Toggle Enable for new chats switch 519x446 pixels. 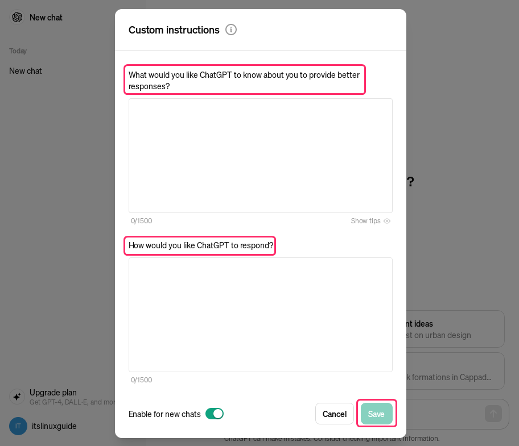click(215, 414)
